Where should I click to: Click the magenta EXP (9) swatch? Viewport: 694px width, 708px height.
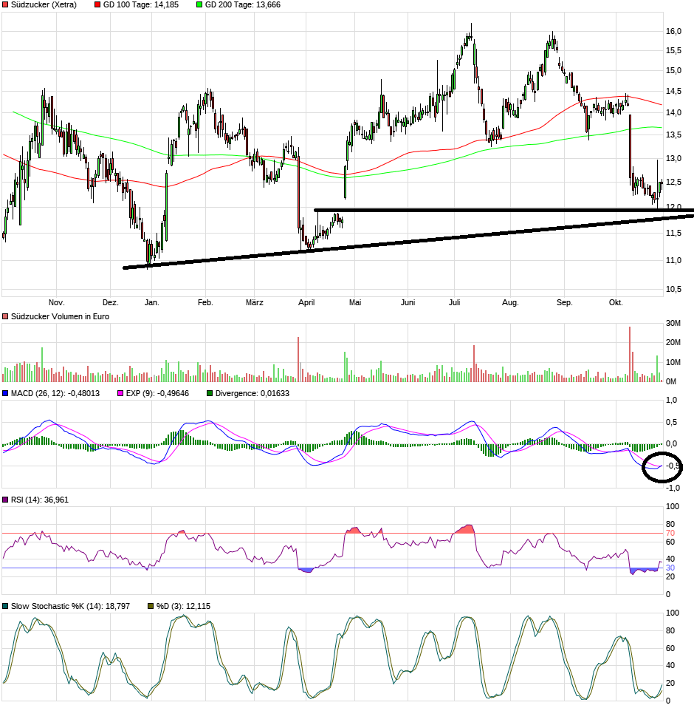point(120,393)
